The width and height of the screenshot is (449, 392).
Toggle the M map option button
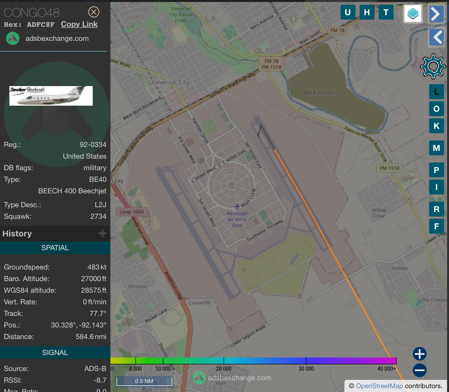(x=437, y=148)
